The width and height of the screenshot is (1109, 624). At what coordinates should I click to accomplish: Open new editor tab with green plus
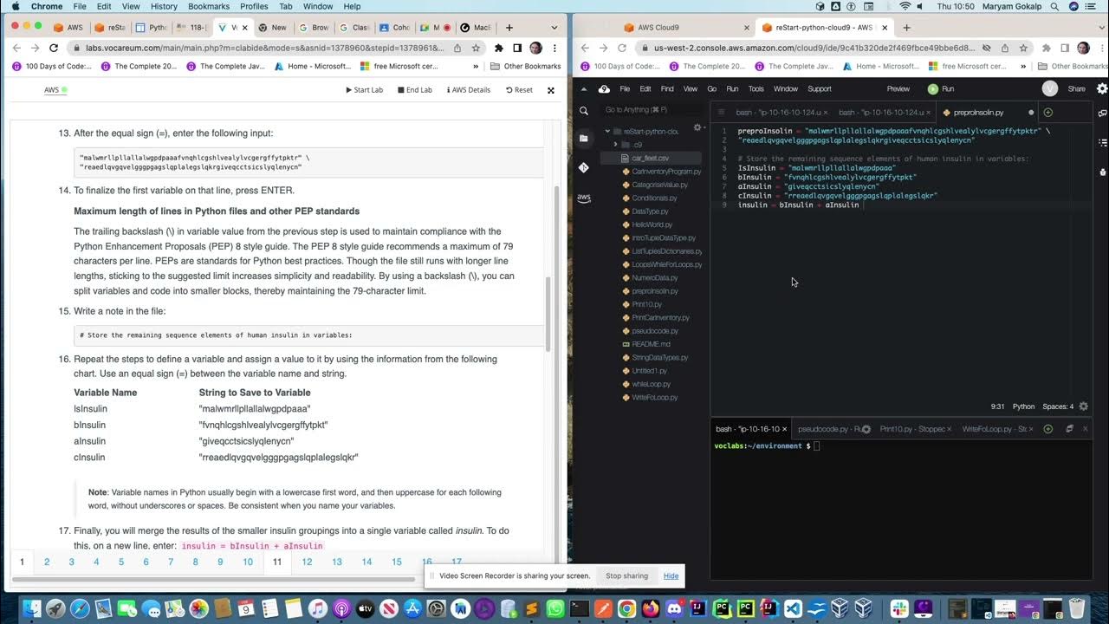pos(1047,112)
